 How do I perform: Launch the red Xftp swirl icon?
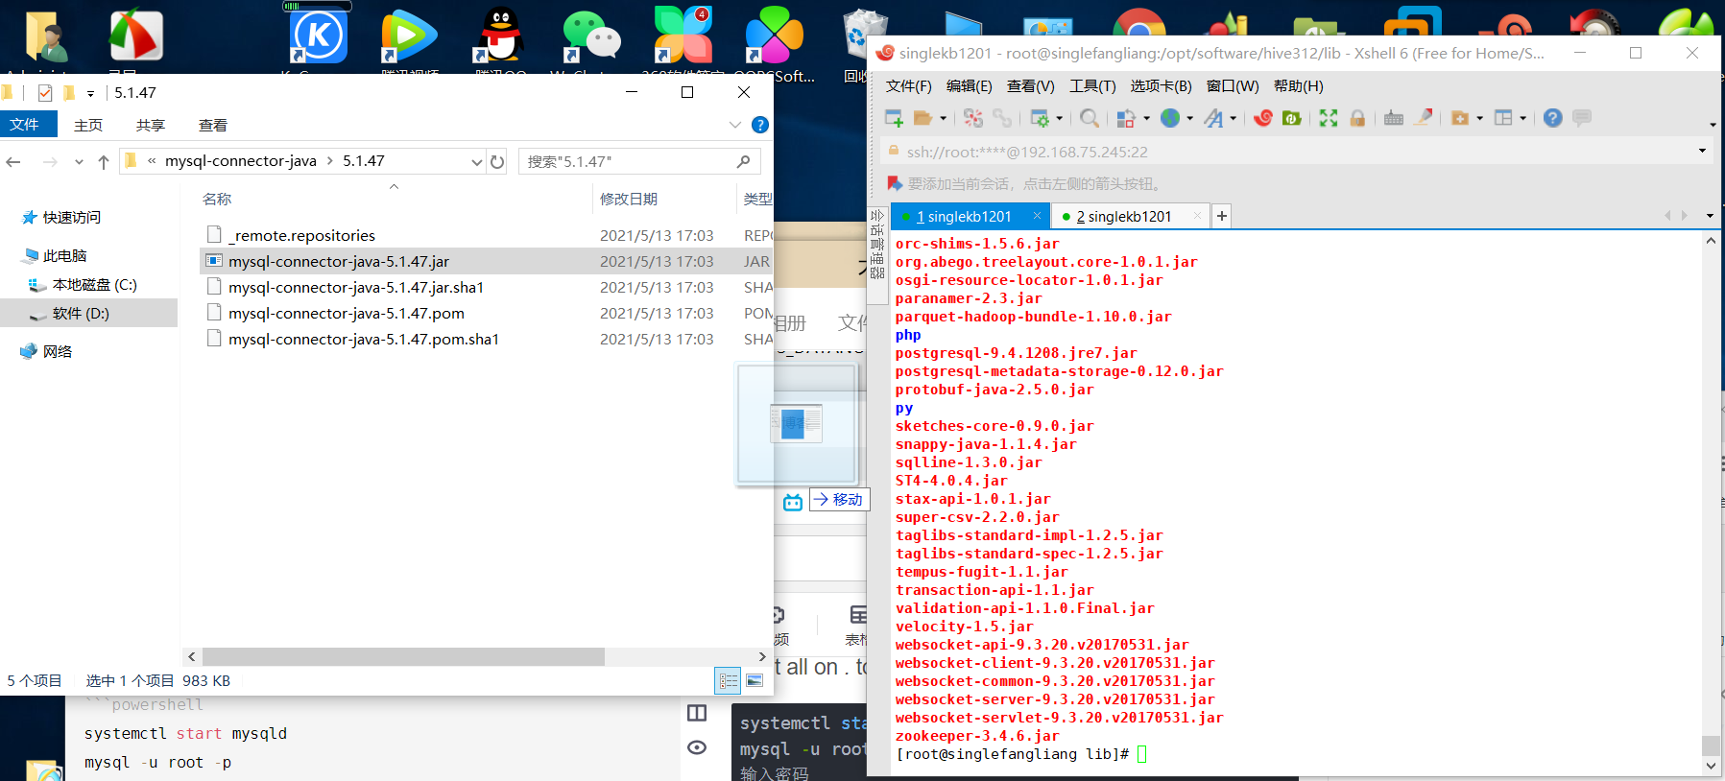coord(1263,118)
